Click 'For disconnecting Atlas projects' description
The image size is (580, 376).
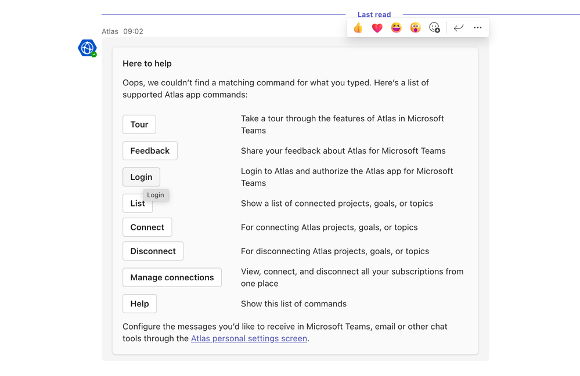pos(335,251)
